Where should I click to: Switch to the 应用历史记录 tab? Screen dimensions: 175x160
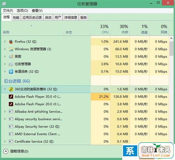point(32,17)
